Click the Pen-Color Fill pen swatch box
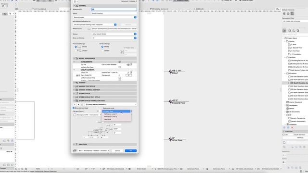The image size is (308, 173). [128, 75]
